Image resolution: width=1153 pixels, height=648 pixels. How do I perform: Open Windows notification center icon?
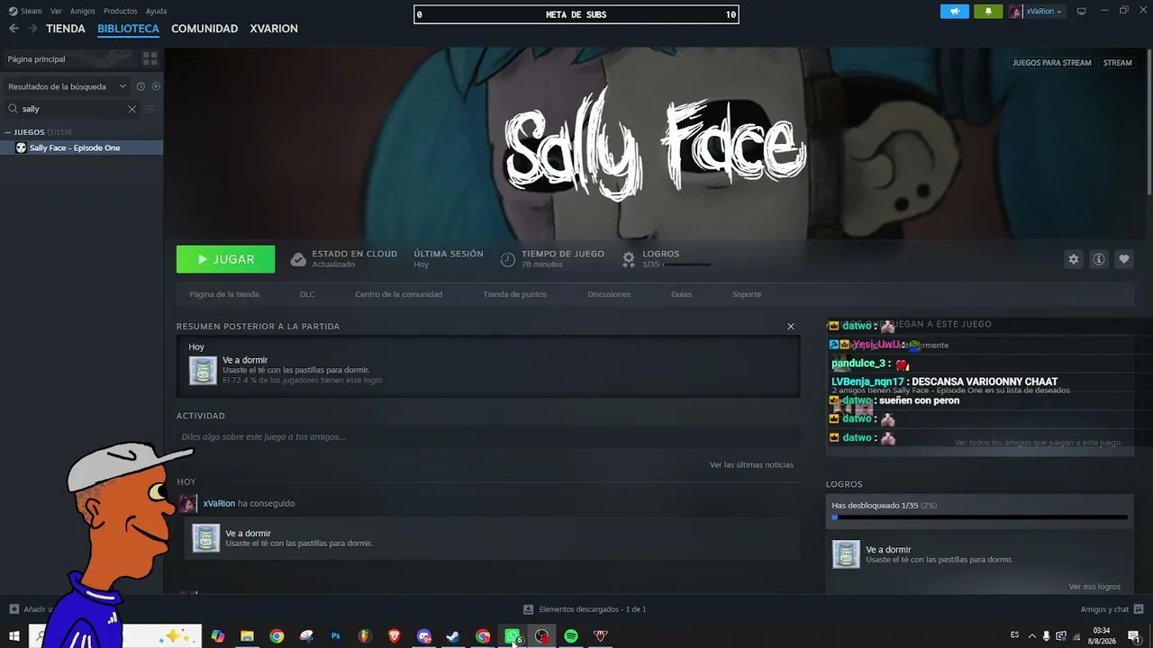pyautogui.click(x=1134, y=636)
